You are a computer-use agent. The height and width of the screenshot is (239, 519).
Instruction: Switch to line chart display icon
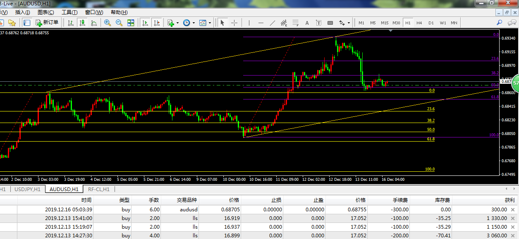94,23
